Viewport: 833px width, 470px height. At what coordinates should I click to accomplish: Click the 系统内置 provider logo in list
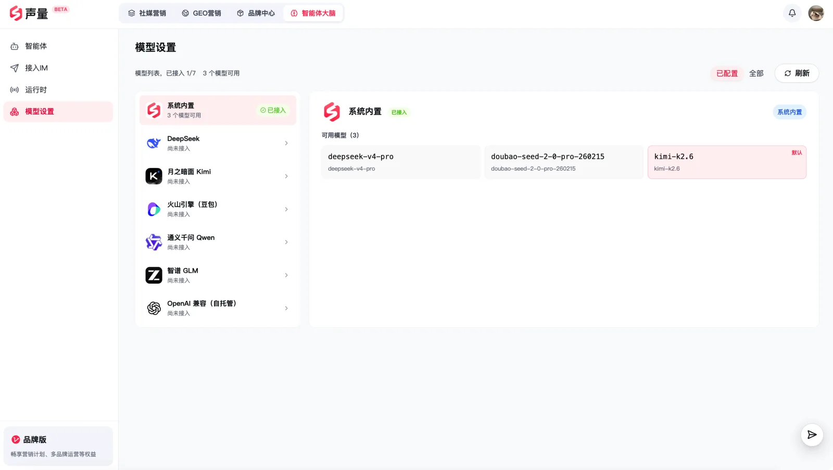pyautogui.click(x=154, y=110)
